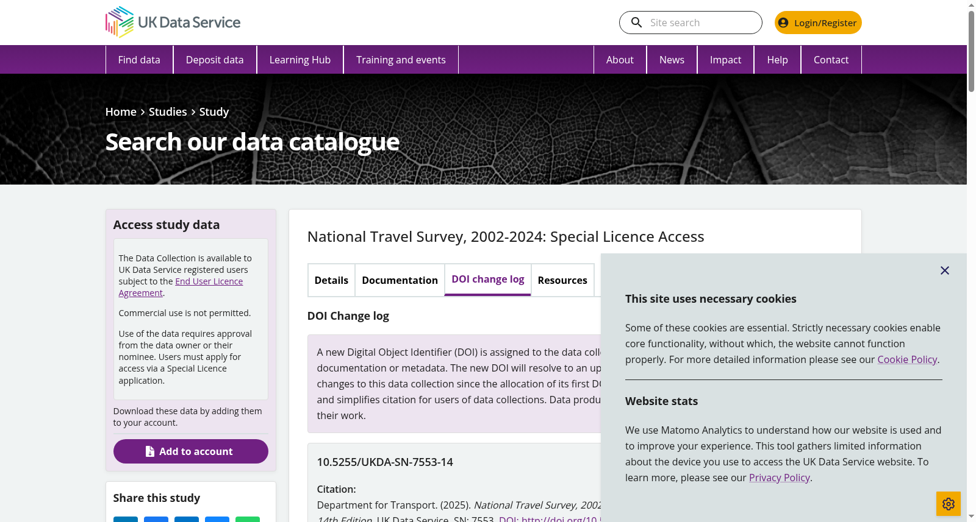The width and height of the screenshot is (976, 522).
Task: Open the About menu item
Action: pos(620,60)
